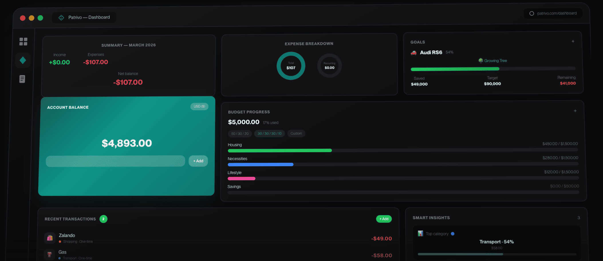This screenshot has height=261, width=603.
Task: Select the 50/30/20 budget preset
Action: [x=240, y=133]
